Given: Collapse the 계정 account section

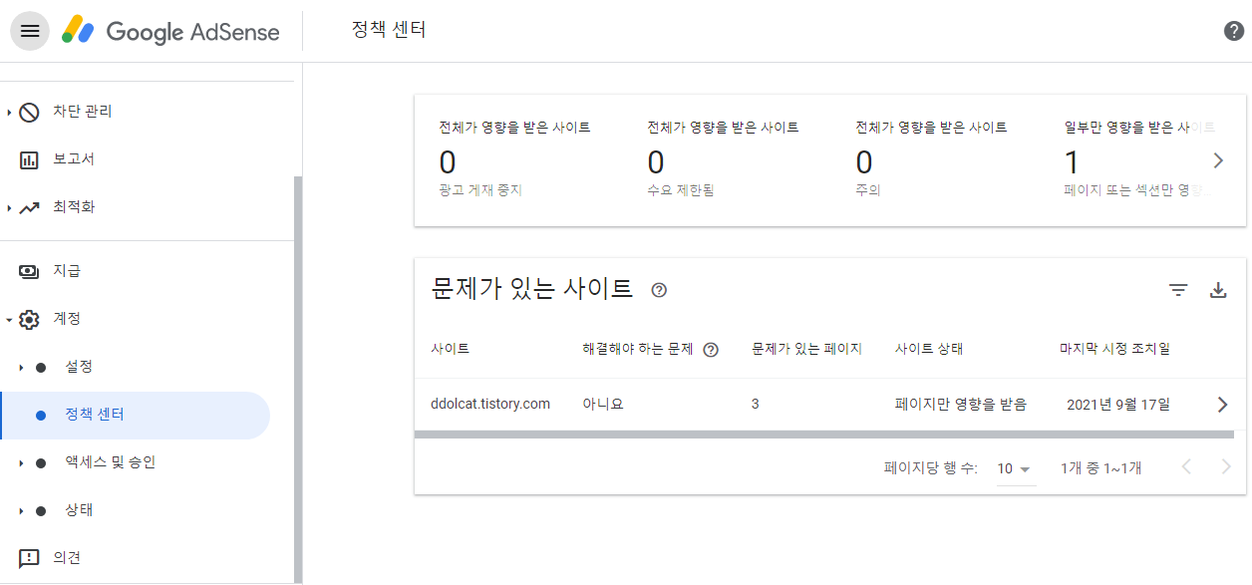Looking at the screenshot, I should tap(10, 319).
